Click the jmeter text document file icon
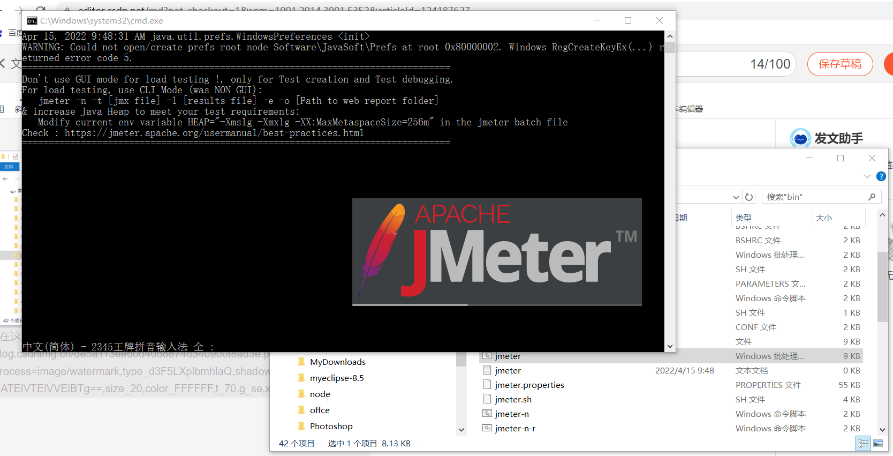The height and width of the screenshot is (456, 893). coord(487,370)
